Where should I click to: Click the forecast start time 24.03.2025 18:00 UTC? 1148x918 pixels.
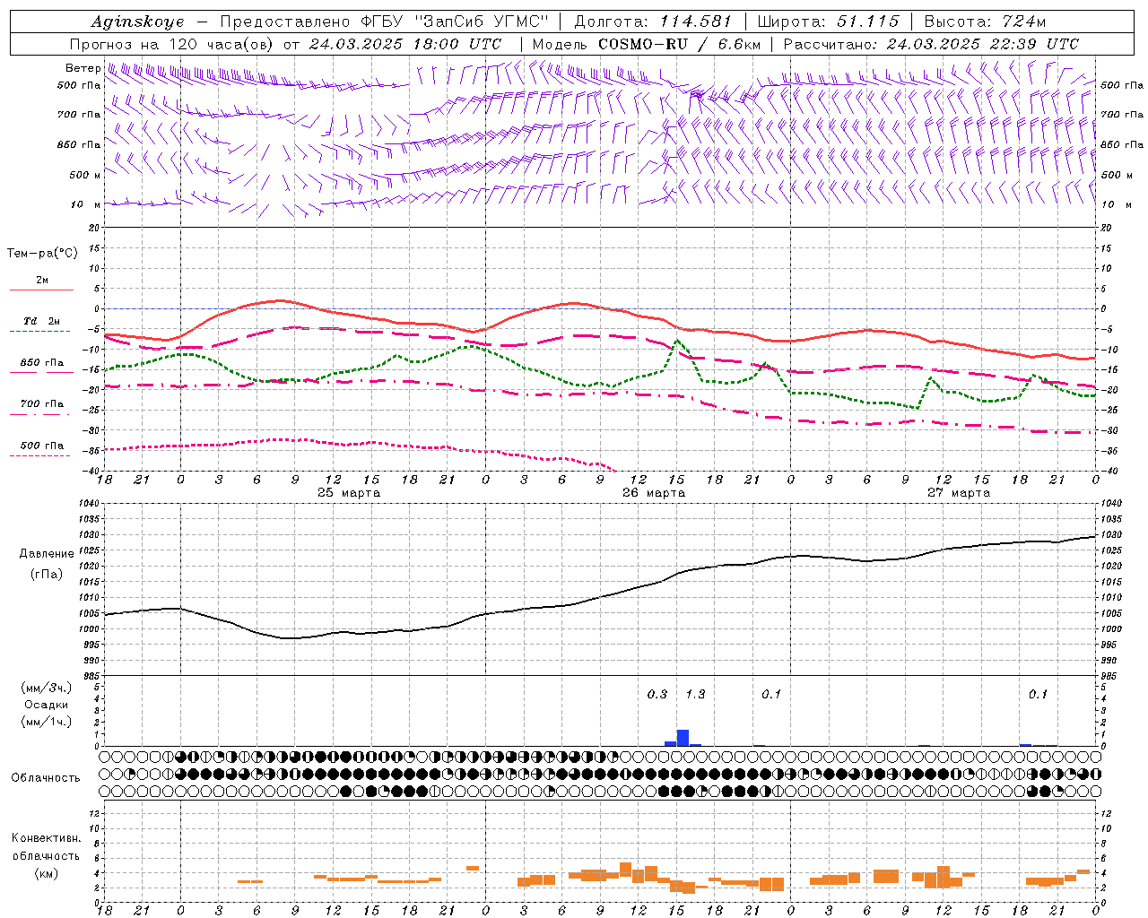tap(404, 44)
